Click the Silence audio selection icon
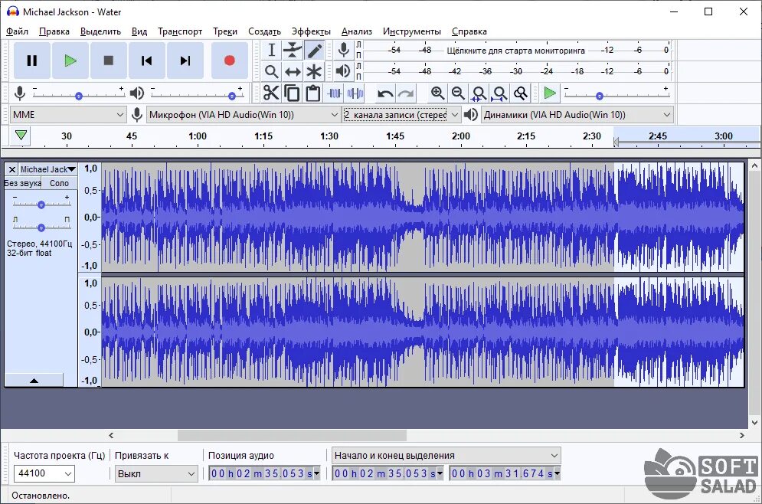The width and height of the screenshot is (762, 504). (x=355, y=93)
